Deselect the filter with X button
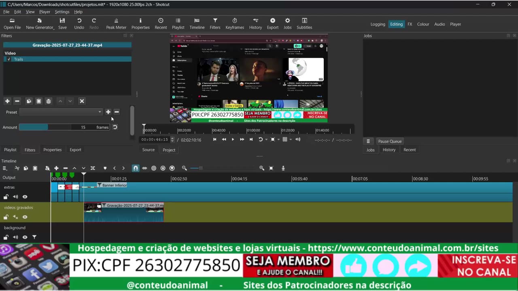The width and height of the screenshot is (518, 291). 82,101
